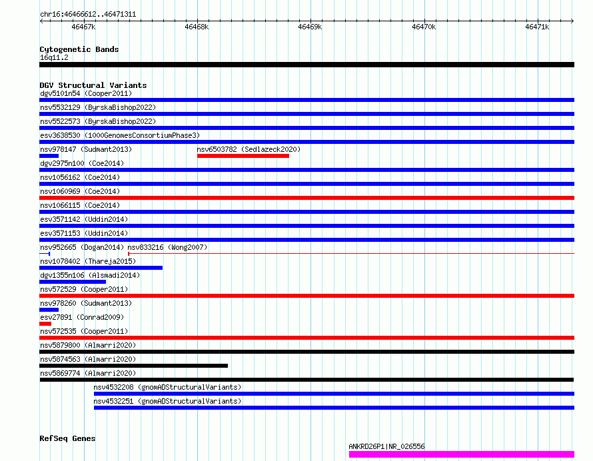Click the blue bar under nsv4532251
This screenshot has height=461, width=593.
[334, 408]
